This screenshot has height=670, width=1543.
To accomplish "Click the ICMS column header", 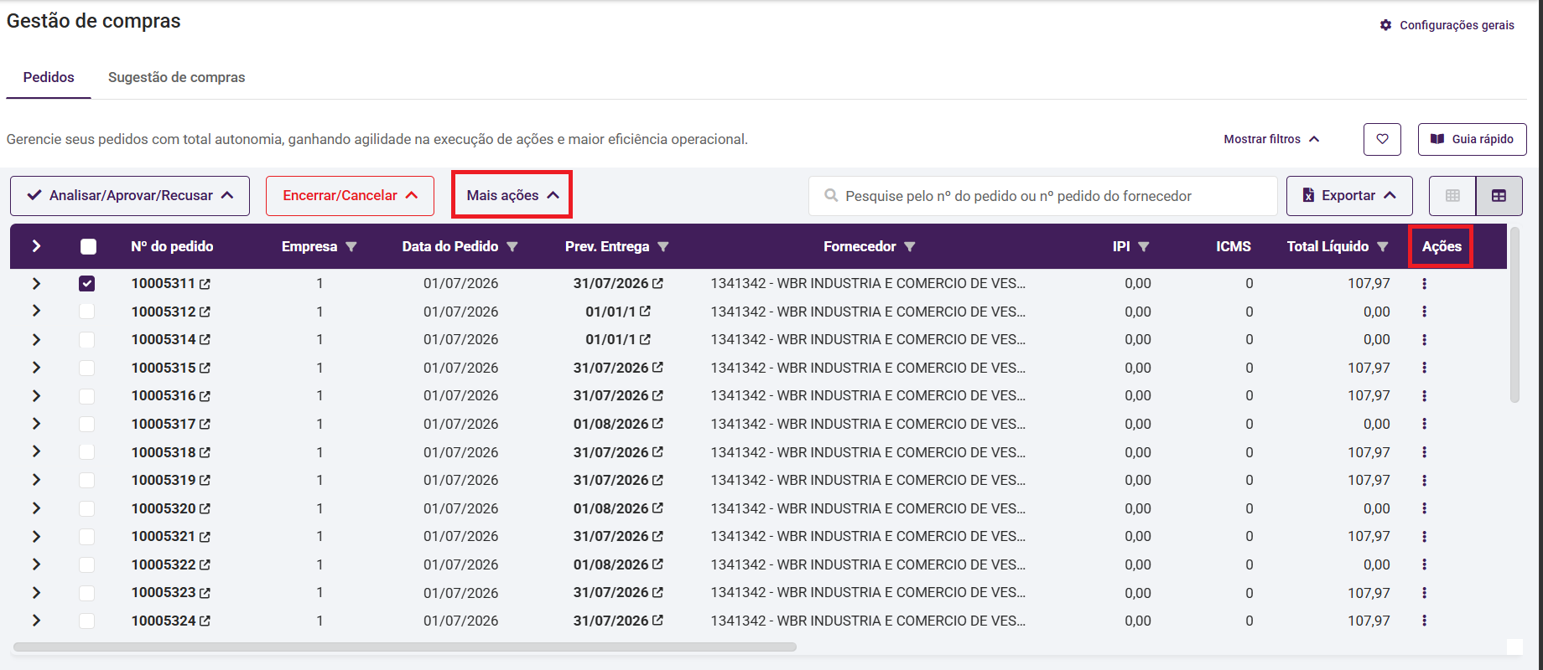I will (1234, 246).
